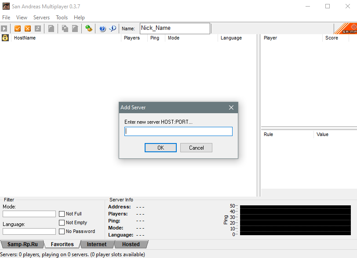Switch to the Internet tab
Image resolution: width=357 pixels, height=258 pixels.
(97, 244)
